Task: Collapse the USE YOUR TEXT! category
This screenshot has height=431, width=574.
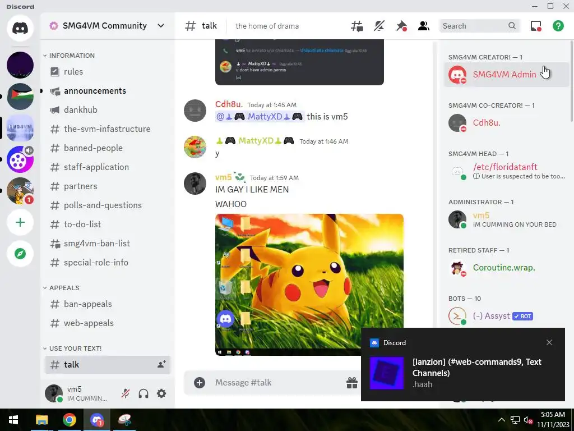Action: pyautogui.click(x=72, y=348)
